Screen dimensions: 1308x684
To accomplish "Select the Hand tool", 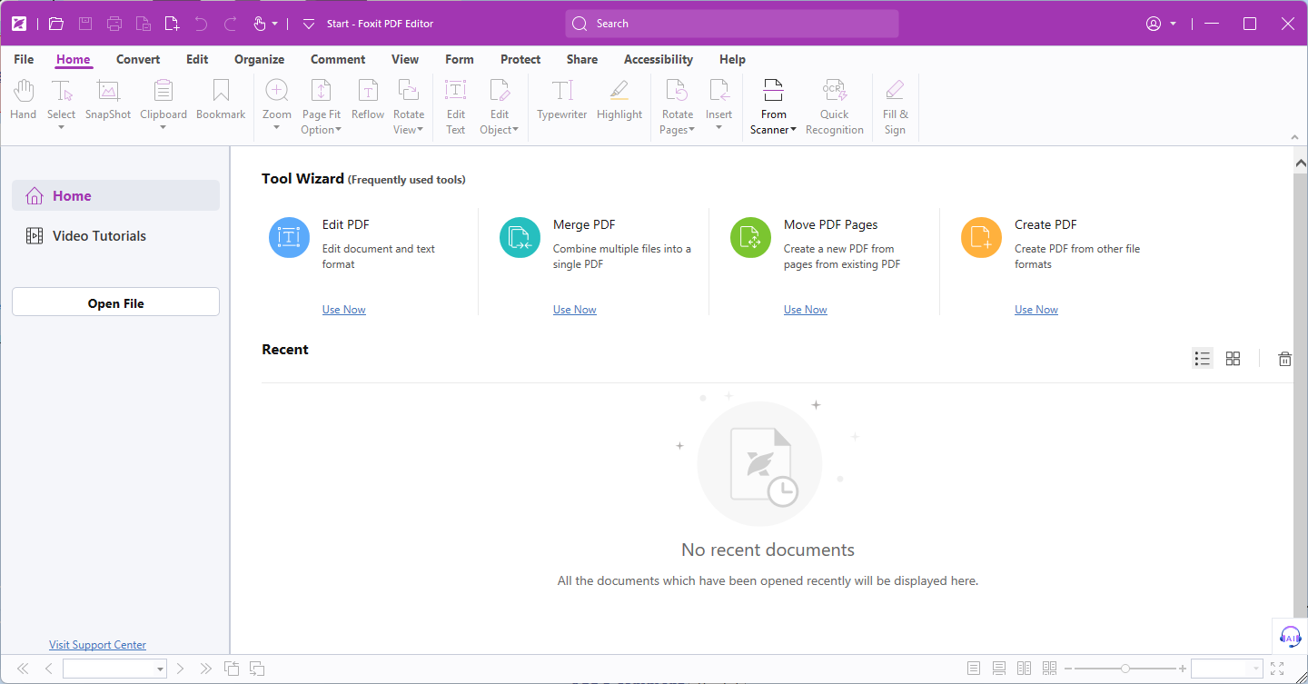I will [24, 100].
